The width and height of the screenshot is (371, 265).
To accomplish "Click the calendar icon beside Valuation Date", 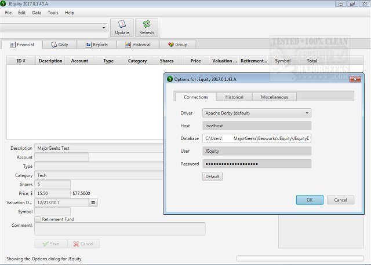I will click(x=93, y=203).
